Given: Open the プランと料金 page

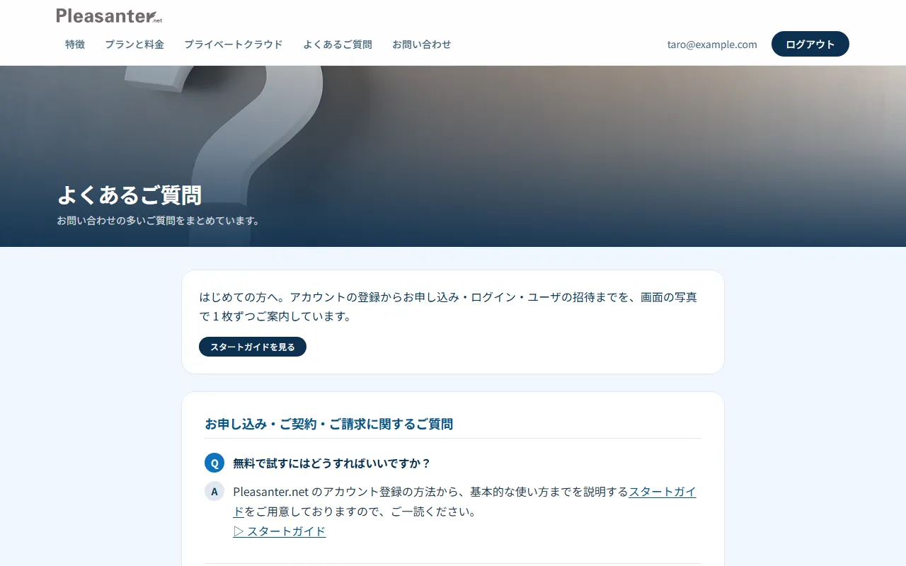Looking at the screenshot, I should 134,44.
